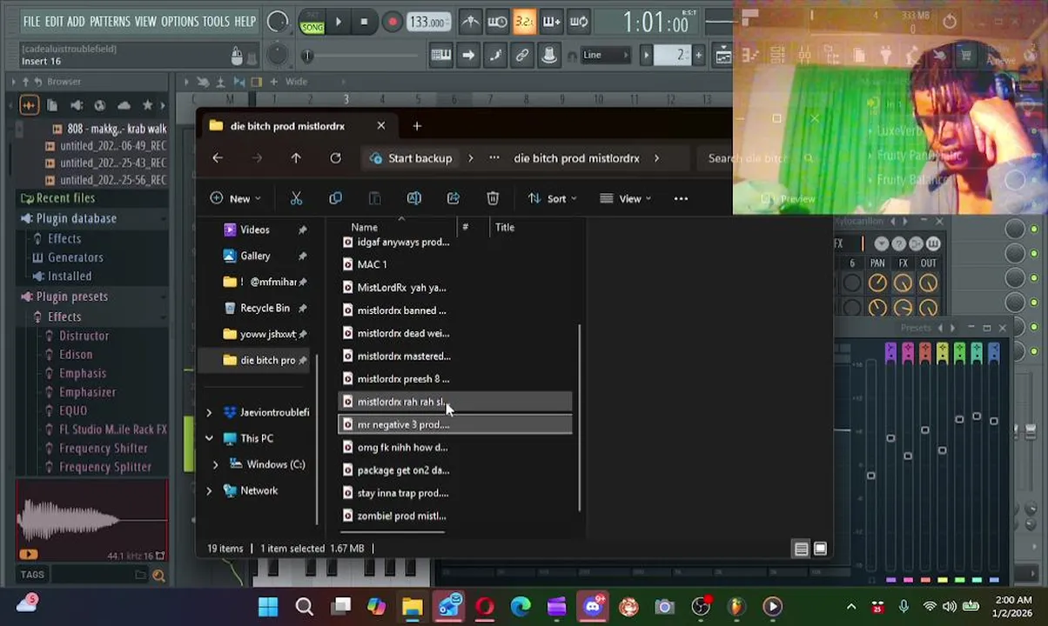Open the OPTIONS menu
This screenshot has height=626, width=1048.
179,21
